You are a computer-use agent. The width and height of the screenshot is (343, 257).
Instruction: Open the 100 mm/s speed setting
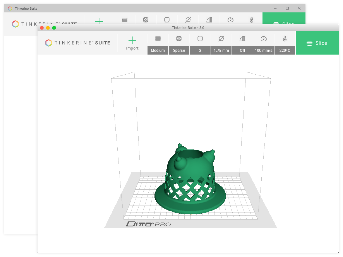tap(264, 50)
